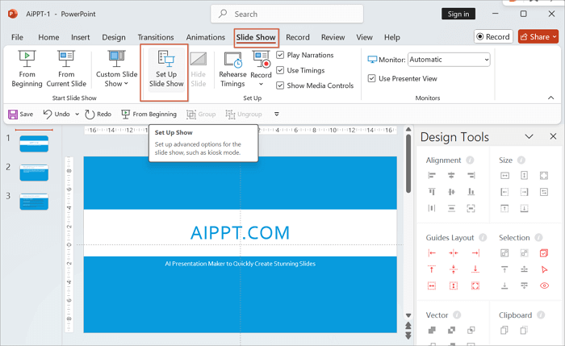Click first copy icon in Clipboard section
The height and width of the screenshot is (346, 565).
pos(504,330)
